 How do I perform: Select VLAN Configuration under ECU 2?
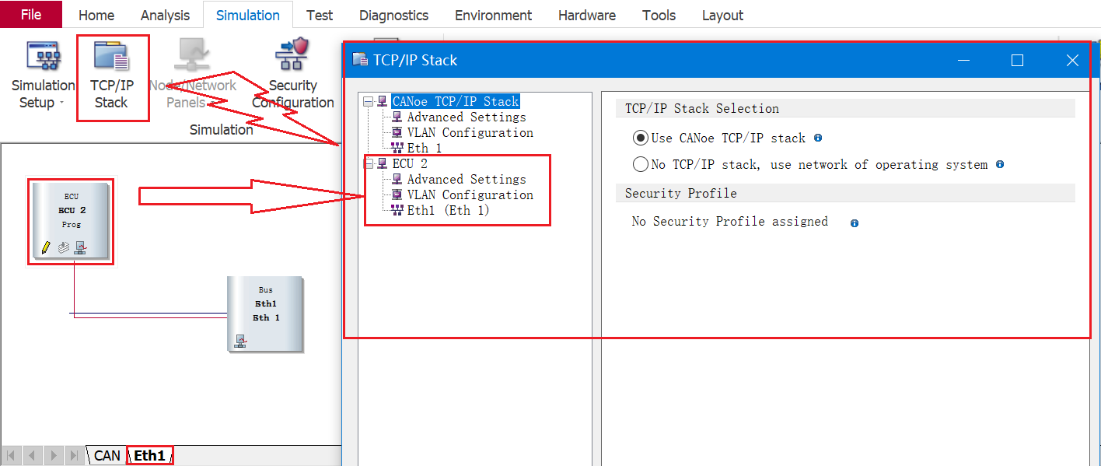470,194
